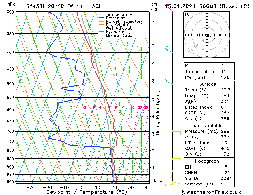Click the -30 temperature axis label
253x195 pixels.
pos(31,188)
